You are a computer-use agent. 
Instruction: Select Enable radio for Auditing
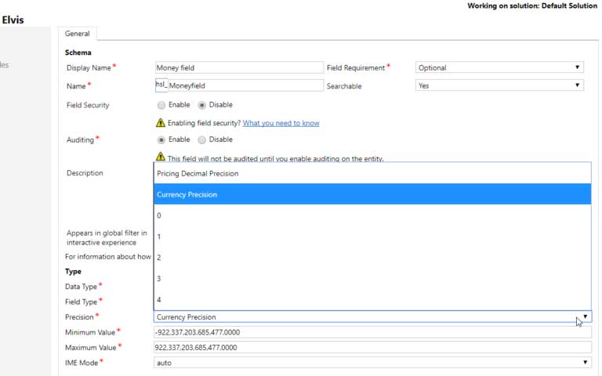click(161, 139)
